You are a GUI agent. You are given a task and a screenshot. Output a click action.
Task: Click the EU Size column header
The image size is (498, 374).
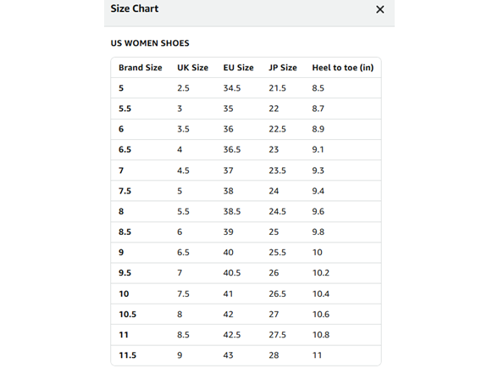(239, 68)
